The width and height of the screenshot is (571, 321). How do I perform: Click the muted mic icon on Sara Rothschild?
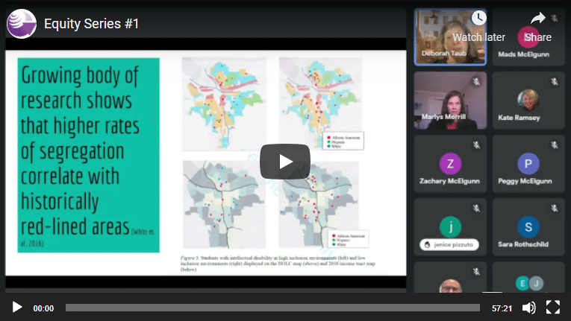555,209
